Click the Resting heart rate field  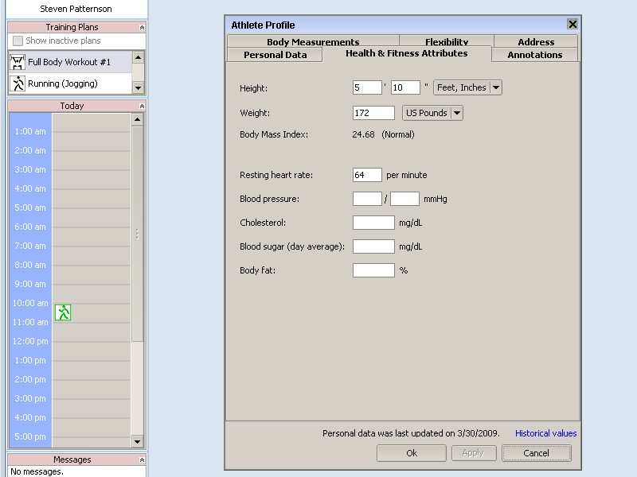(367, 175)
